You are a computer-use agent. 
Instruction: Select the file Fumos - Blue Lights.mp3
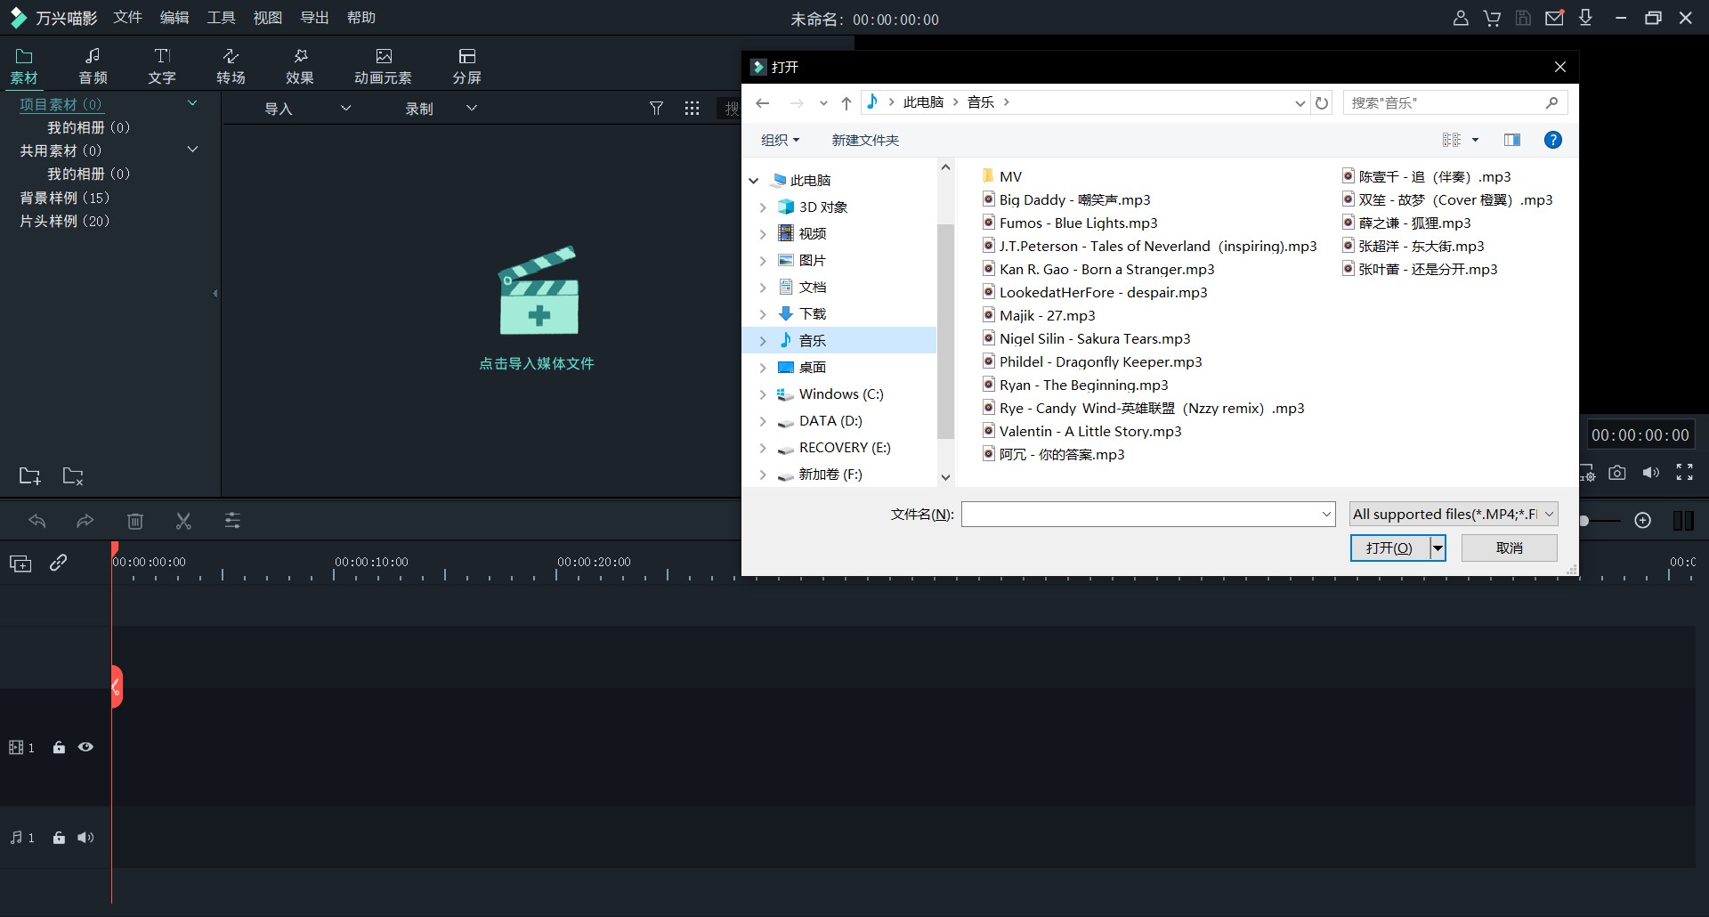point(1078,223)
